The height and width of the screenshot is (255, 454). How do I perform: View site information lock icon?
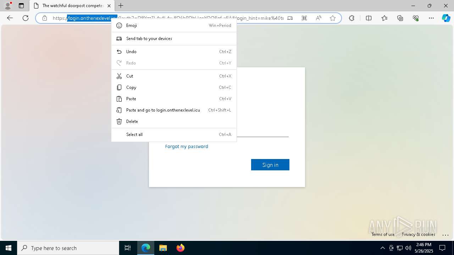coord(45,18)
